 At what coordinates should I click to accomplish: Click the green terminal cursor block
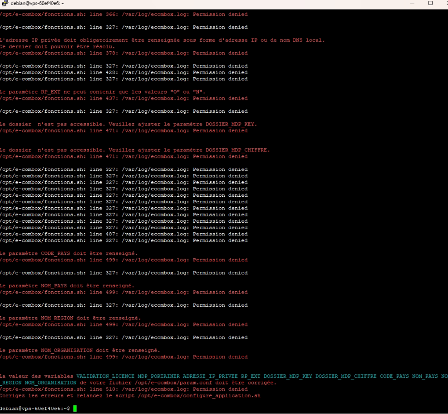[75, 409]
